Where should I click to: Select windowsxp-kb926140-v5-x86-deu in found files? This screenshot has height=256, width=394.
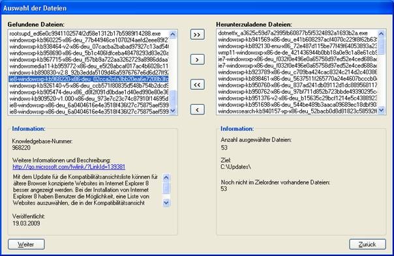coord(89,85)
